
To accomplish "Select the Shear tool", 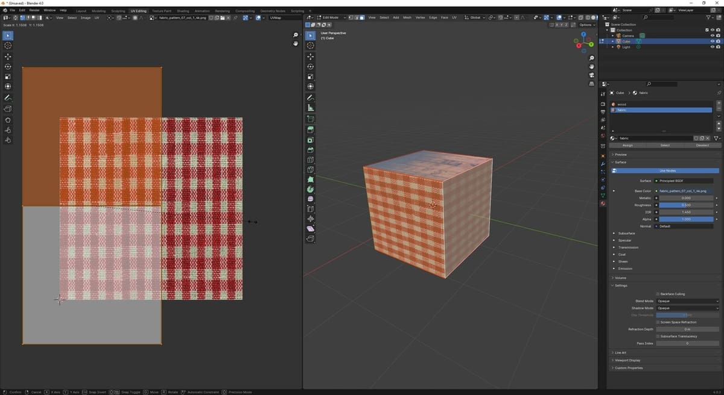I will [x=310, y=229].
